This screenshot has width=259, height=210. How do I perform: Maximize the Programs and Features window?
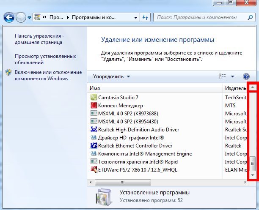tap(231, 3)
